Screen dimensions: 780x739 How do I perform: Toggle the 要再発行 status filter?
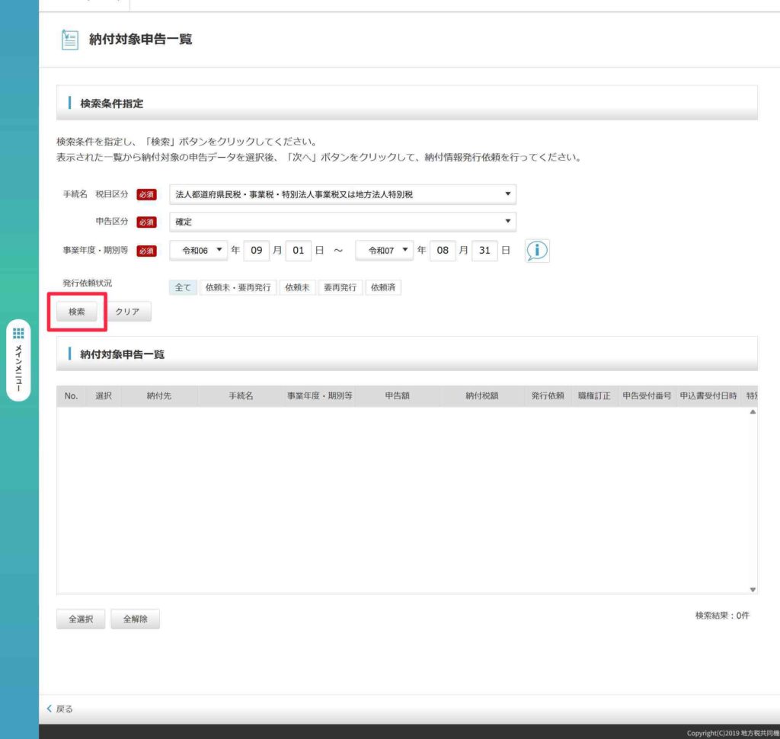pos(340,287)
